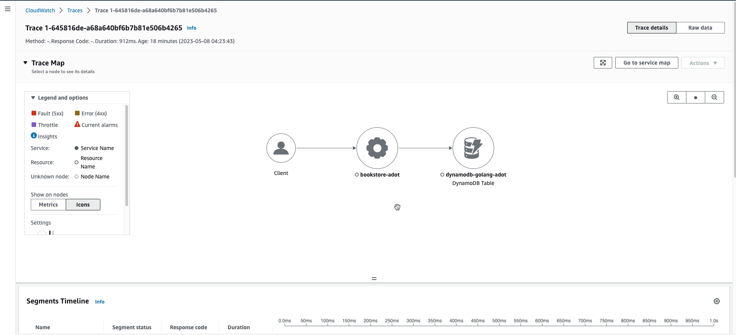
Task: Click the Segment status column header
Action: pos(132,327)
